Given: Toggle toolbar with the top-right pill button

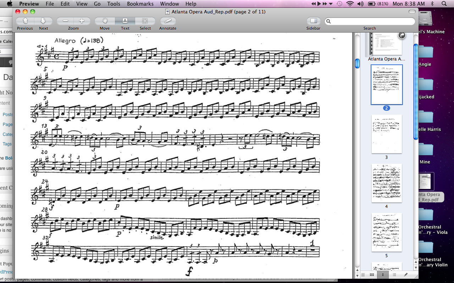Looking at the screenshot, I should tap(412, 12).
